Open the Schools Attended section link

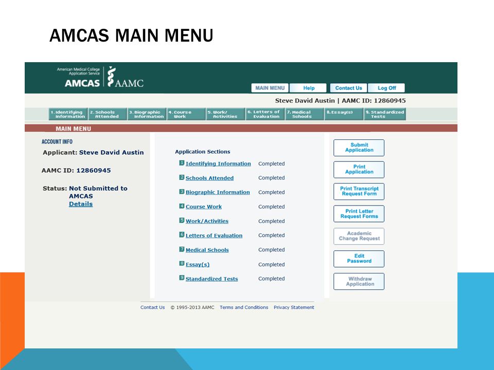pos(209,178)
